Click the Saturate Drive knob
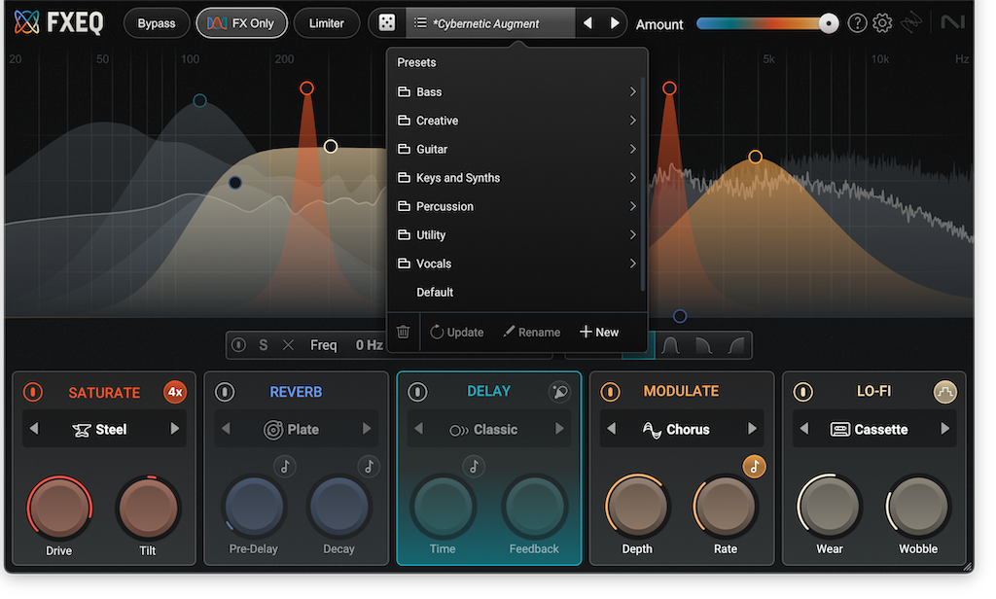 (x=59, y=508)
